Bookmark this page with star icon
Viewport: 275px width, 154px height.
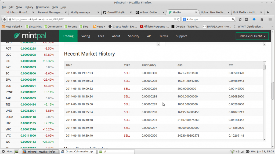click(x=240, y=19)
